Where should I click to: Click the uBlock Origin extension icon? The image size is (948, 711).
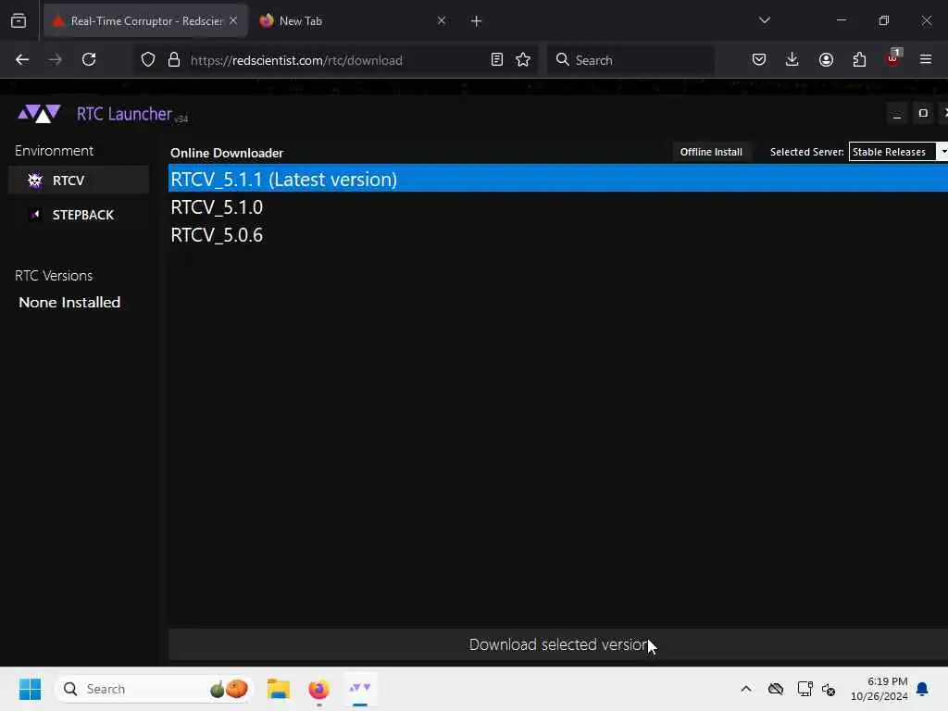893,58
